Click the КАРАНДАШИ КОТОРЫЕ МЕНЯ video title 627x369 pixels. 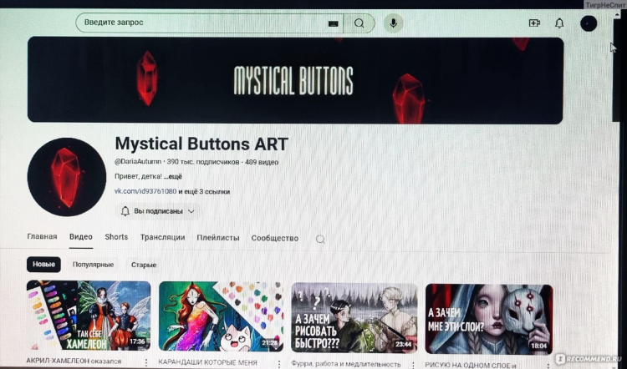coord(208,362)
